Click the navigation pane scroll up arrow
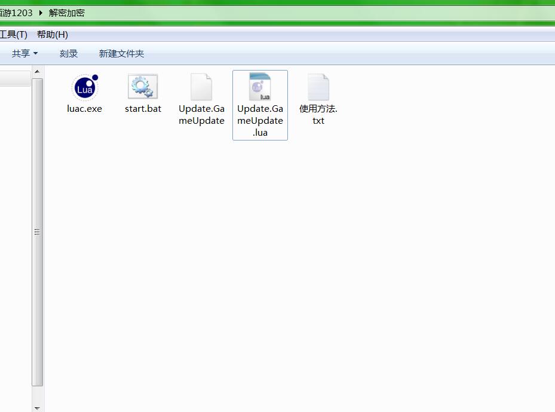Screen dimensions: 555x412 tap(37, 72)
